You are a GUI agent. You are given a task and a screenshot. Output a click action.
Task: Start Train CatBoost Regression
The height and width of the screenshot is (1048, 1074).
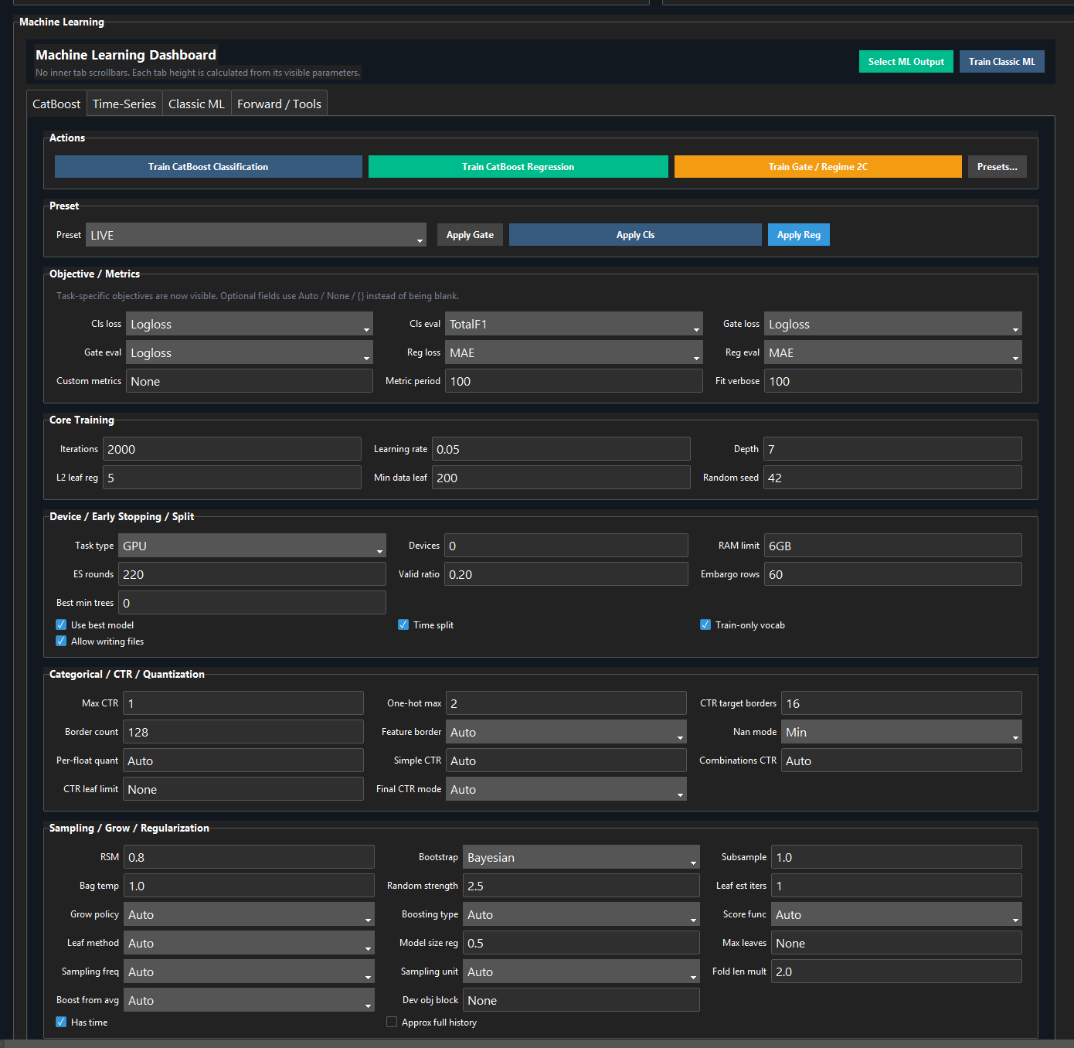point(518,167)
